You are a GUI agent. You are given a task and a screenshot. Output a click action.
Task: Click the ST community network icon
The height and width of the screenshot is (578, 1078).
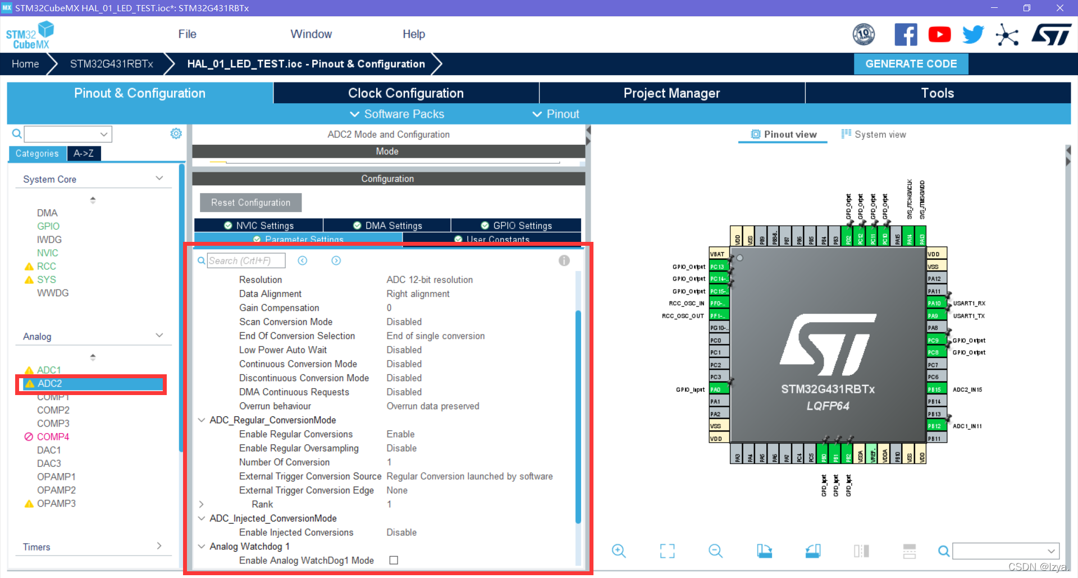[1007, 35]
